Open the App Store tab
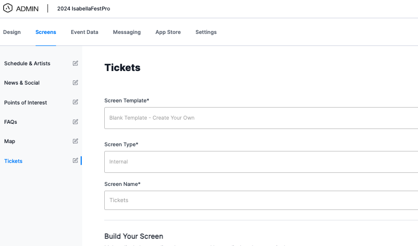 (x=168, y=32)
